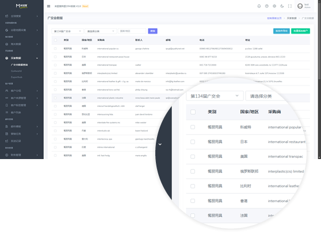
Task: Open the settings gear icon in header
Action: (x=274, y=6)
